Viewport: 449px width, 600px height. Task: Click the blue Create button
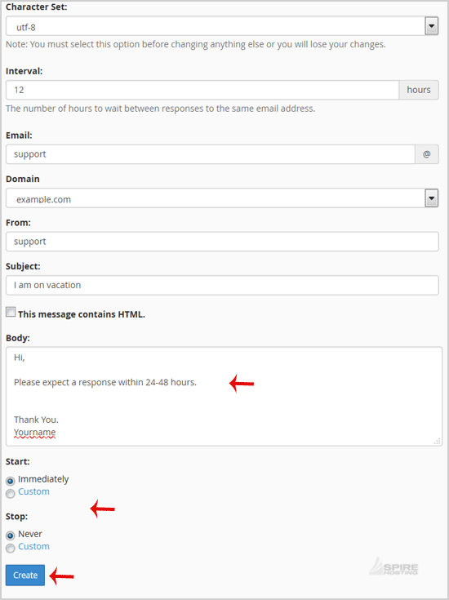25,576
